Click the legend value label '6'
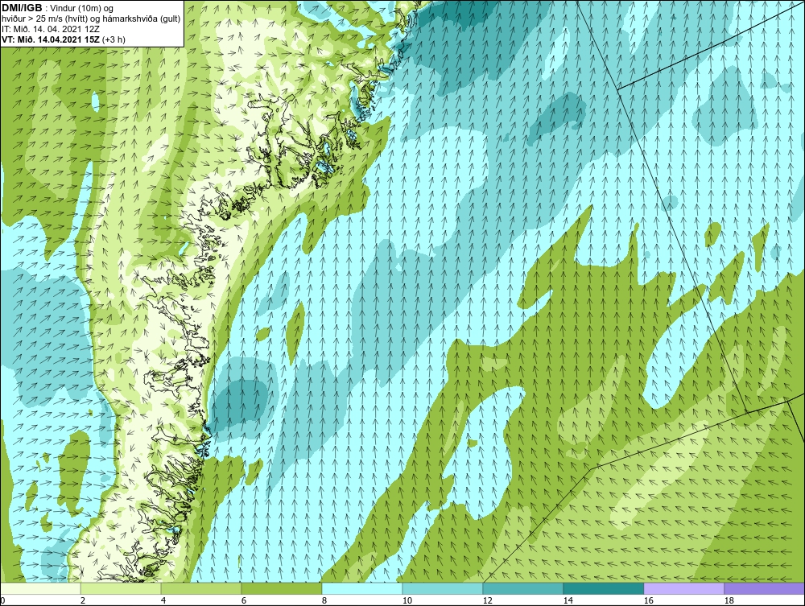 (244, 600)
